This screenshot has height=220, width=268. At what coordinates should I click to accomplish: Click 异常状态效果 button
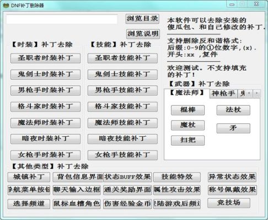(x=232, y=177)
